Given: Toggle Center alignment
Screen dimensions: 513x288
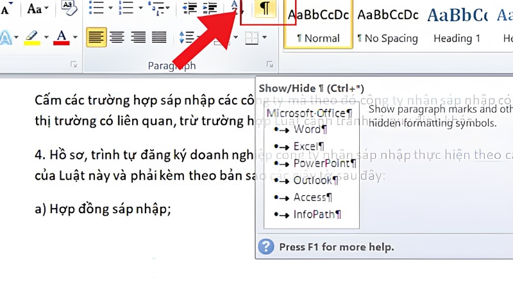Looking at the screenshot, I should coord(117,37).
